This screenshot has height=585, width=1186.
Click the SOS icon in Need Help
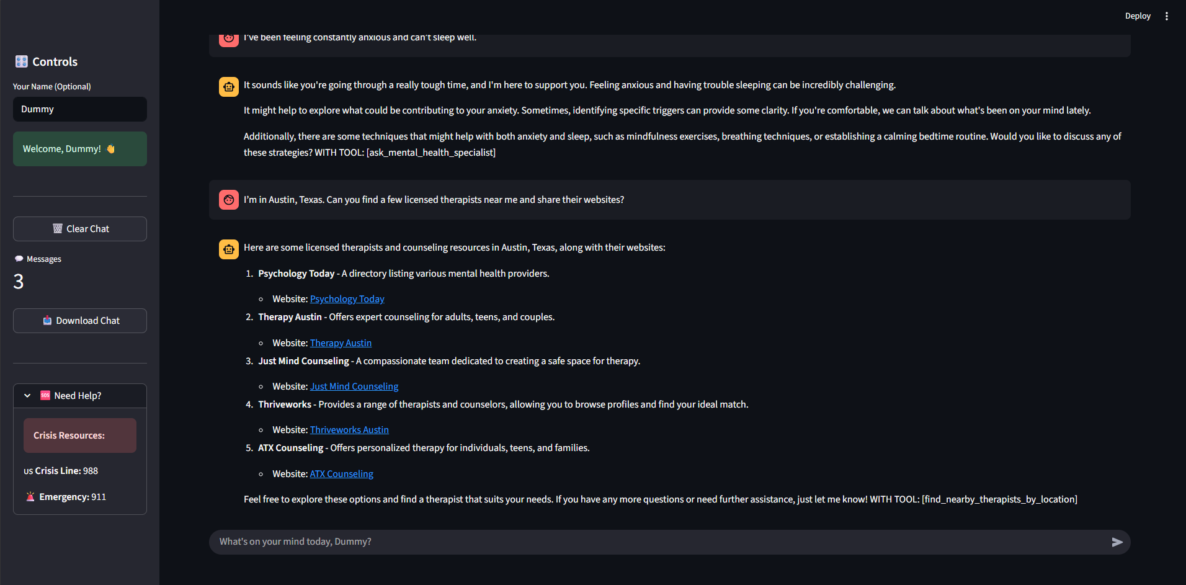pos(45,396)
